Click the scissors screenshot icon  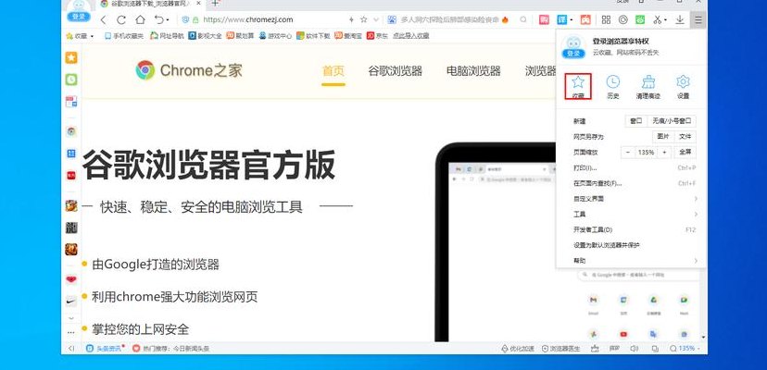[x=658, y=19]
